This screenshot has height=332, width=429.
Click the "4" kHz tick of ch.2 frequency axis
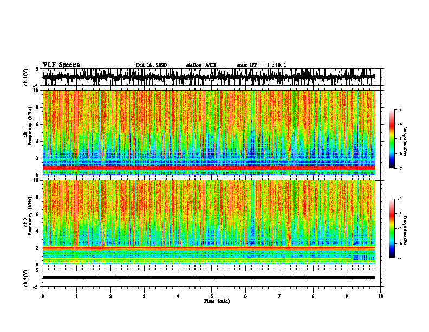pos(38,231)
